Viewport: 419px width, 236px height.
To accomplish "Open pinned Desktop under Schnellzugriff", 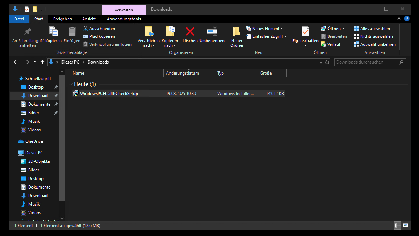I will [36, 87].
